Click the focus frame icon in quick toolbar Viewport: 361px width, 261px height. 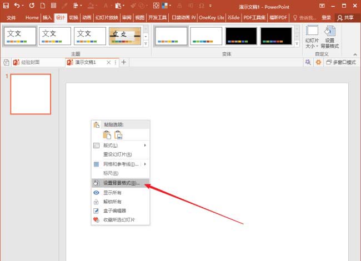click(x=156, y=6)
